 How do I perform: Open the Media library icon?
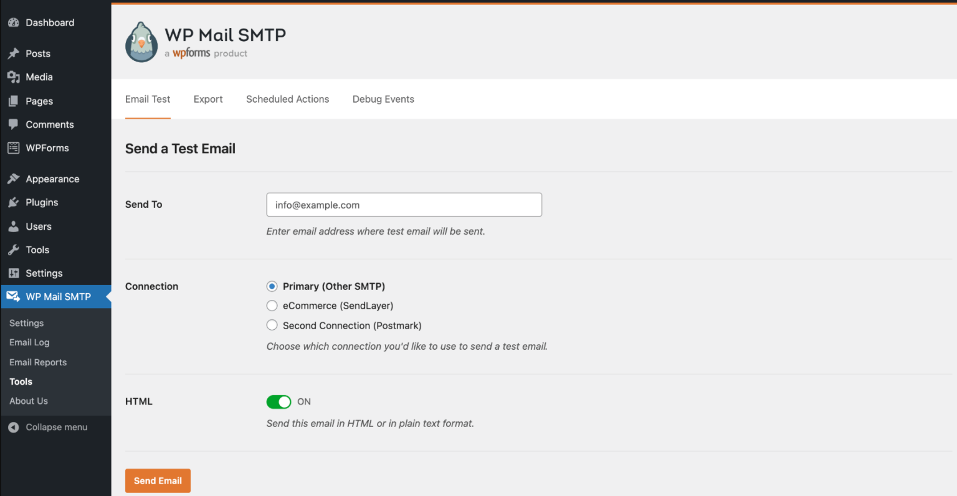click(13, 77)
